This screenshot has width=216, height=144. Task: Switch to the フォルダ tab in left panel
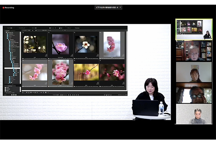click(x=8, y=31)
